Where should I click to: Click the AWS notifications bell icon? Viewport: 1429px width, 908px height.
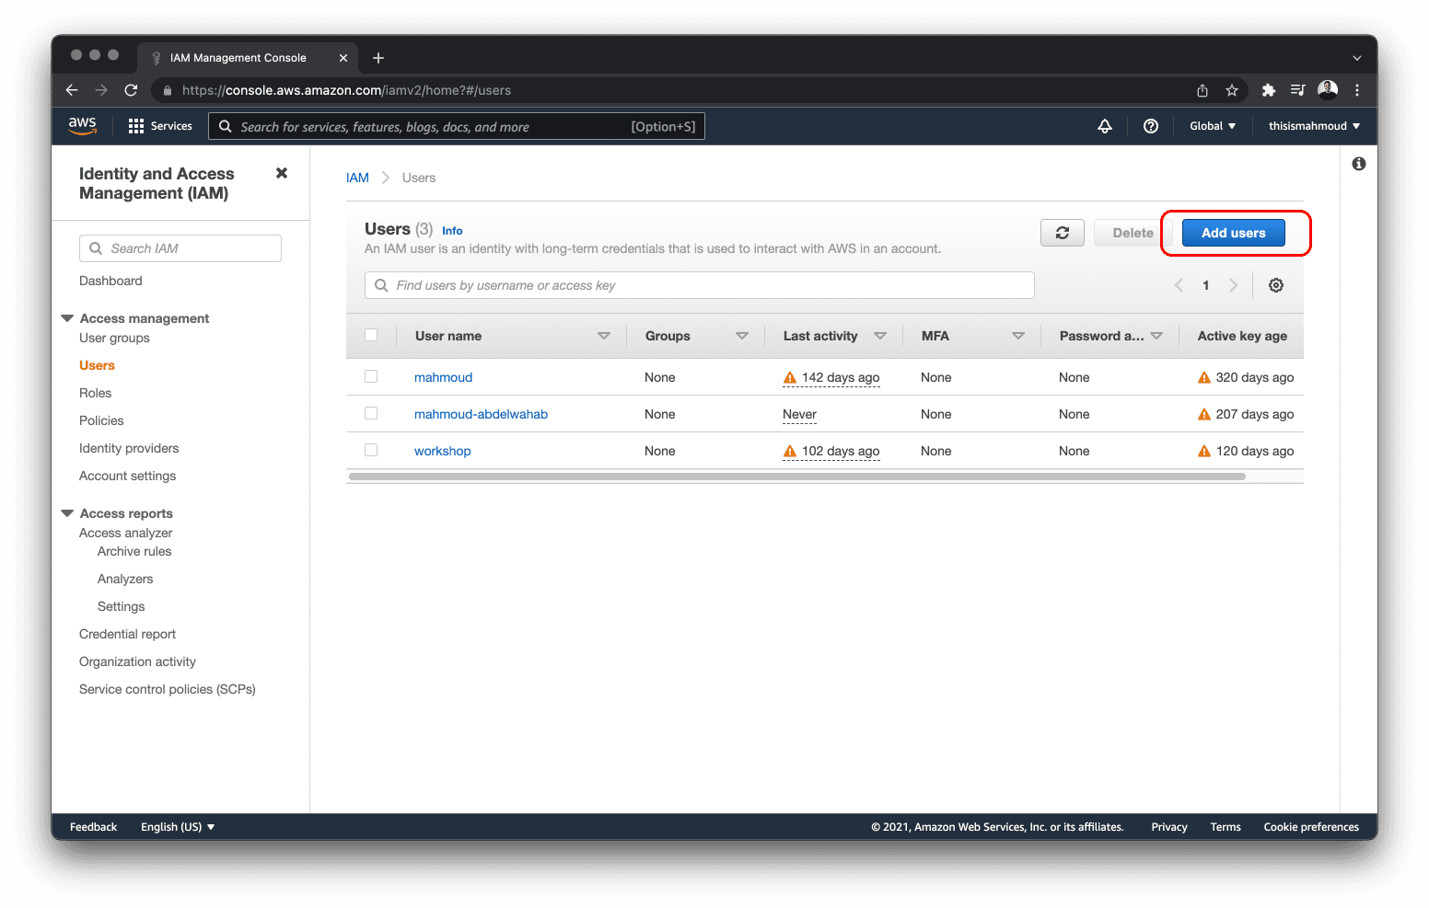click(1105, 126)
